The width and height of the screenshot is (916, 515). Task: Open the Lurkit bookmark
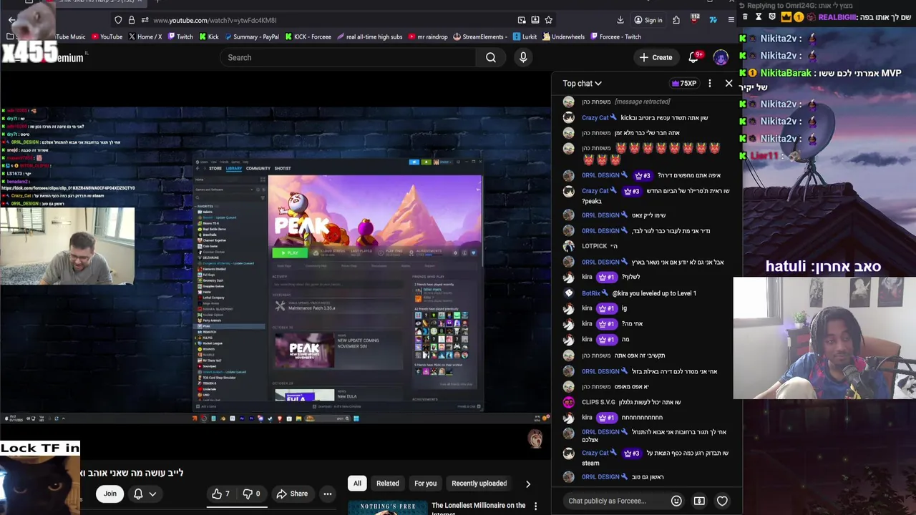(525, 36)
